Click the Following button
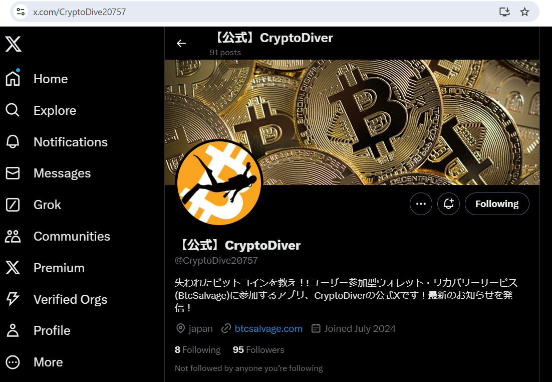The image size is (552, 382). (497, 204)
